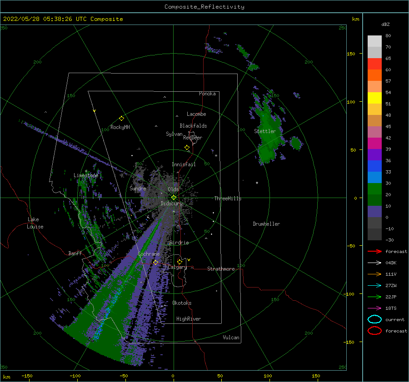
Task: Click the Banff label
Action: 75,253
